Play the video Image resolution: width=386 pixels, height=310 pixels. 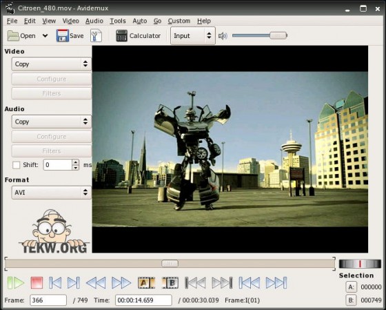(16, 283)
